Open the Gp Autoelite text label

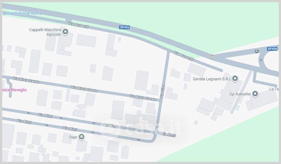coord(240,94)
